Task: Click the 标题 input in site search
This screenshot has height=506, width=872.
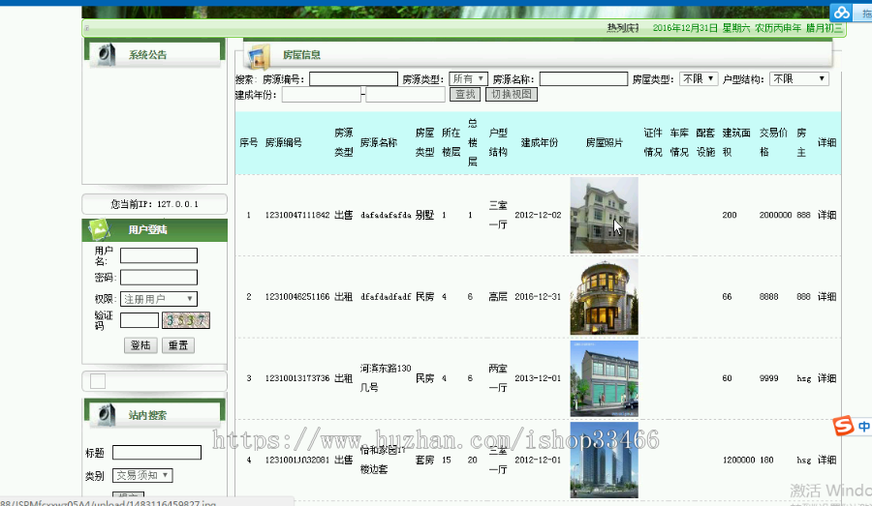Action: (157, 452)
